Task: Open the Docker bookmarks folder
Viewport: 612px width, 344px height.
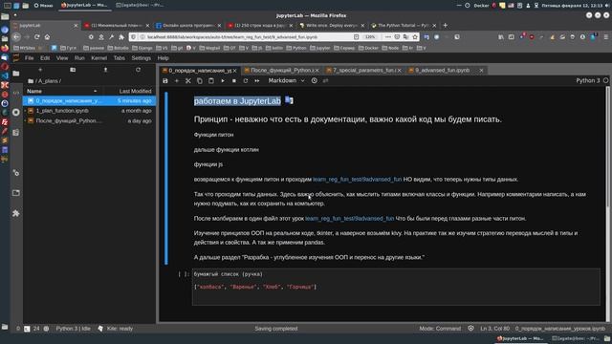Action: (x=368, y=48)
